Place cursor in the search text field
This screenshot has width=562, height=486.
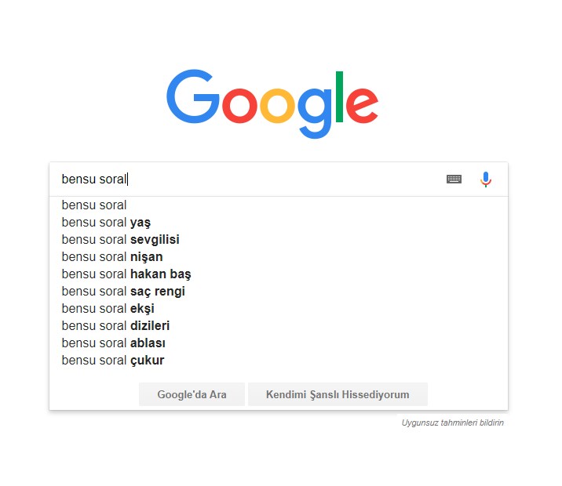(x=251, y=180)
